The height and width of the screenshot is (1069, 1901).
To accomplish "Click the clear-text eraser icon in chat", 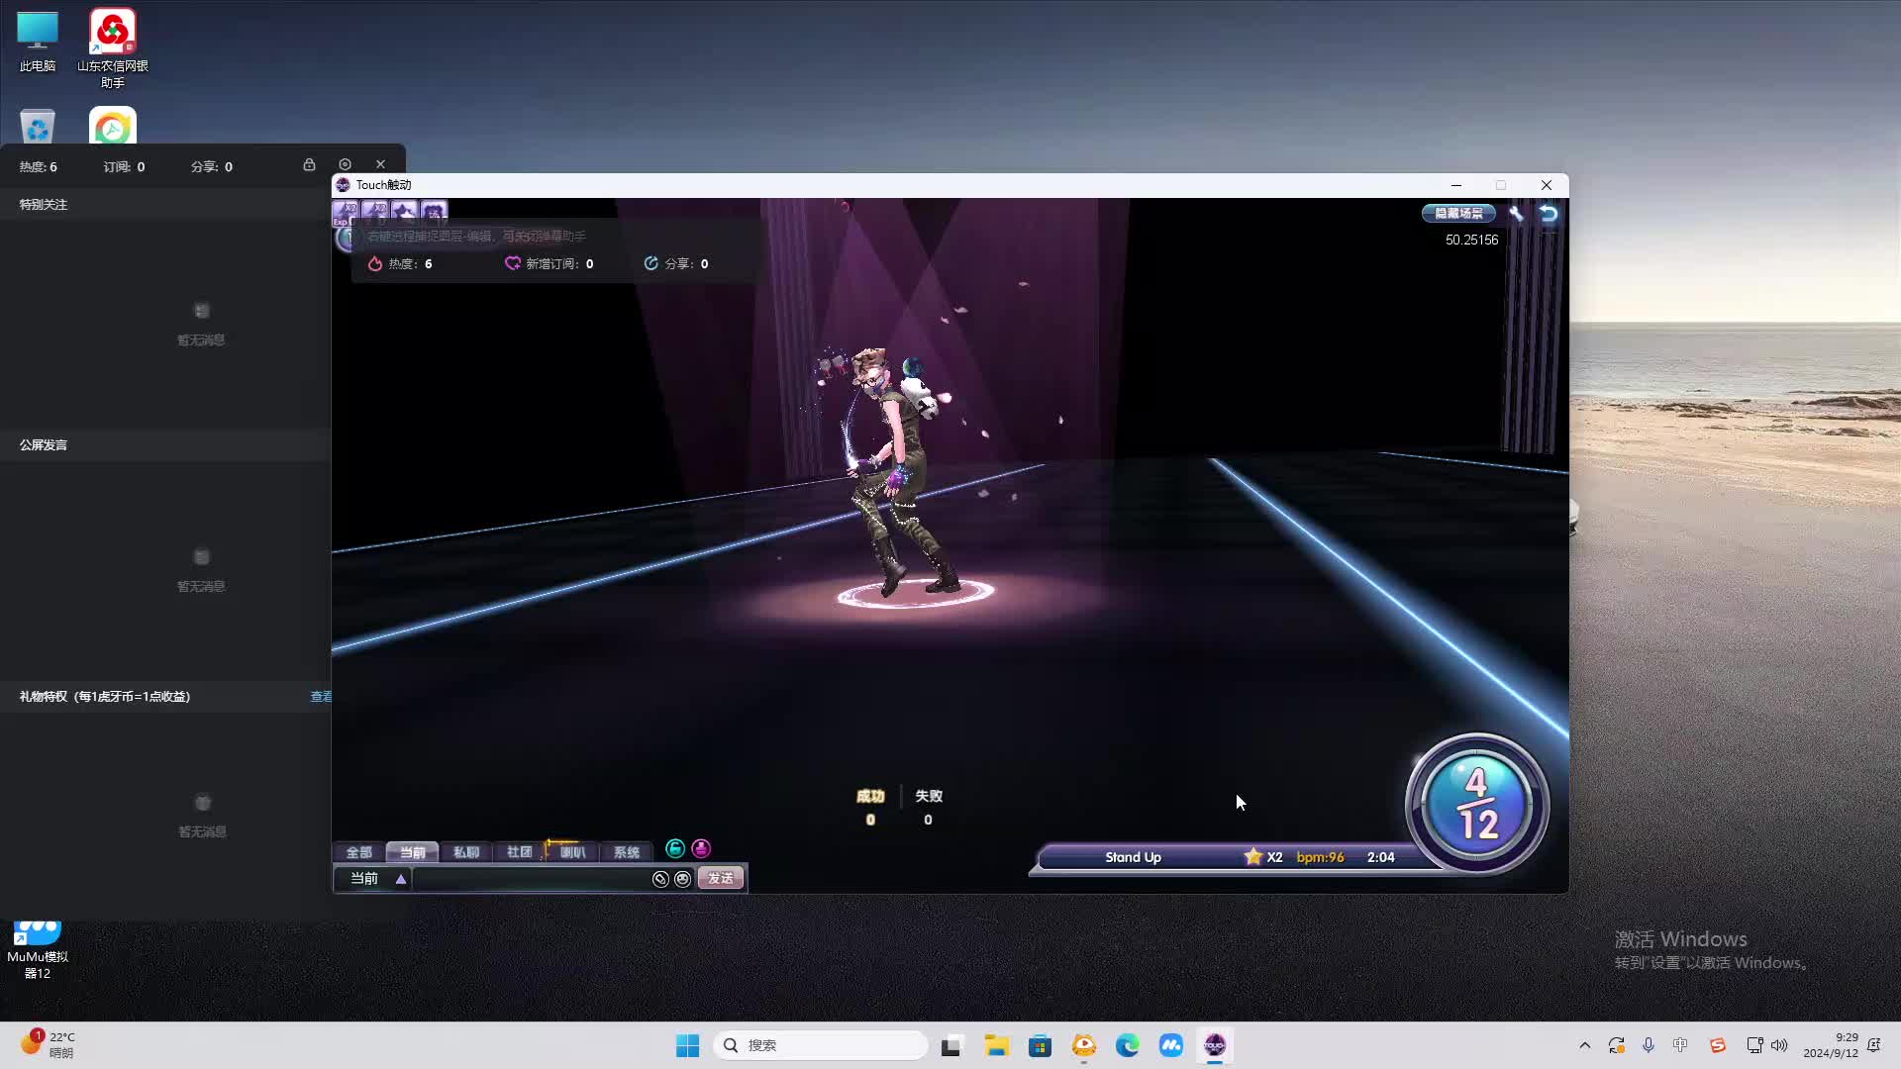I will 660,879.
